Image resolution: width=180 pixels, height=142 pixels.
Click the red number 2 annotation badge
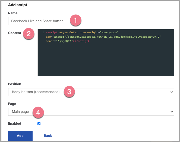pyautogui.click(x=29, y=34)
